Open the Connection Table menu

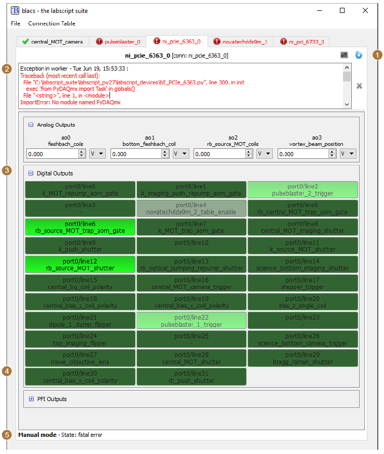pyautogui.click(x=51, y=23)
